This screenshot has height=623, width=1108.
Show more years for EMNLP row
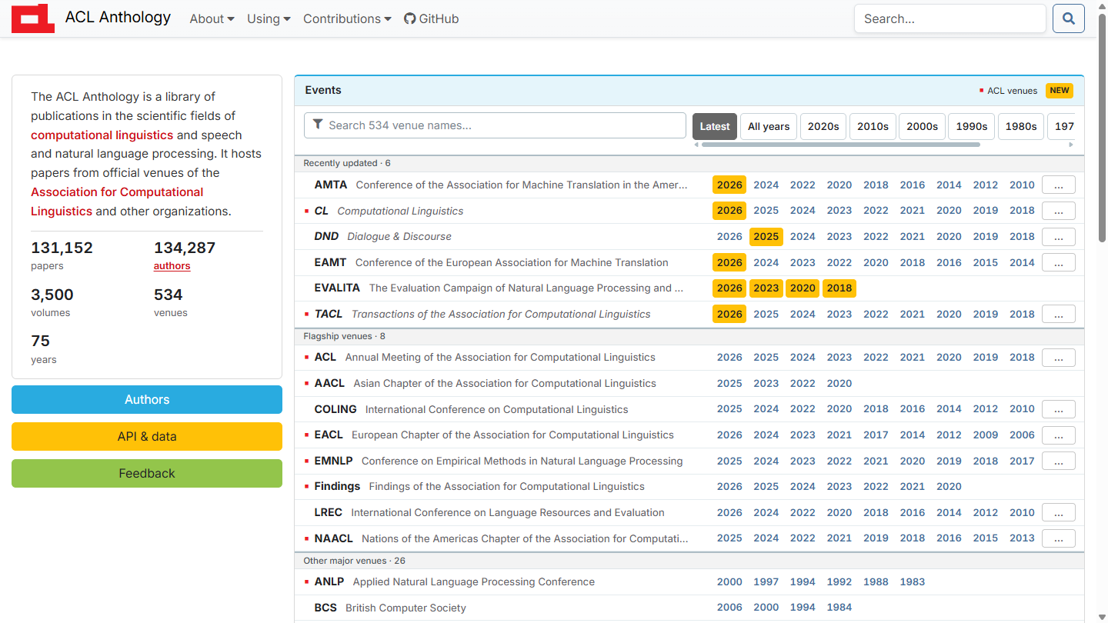pos(1058,461)
